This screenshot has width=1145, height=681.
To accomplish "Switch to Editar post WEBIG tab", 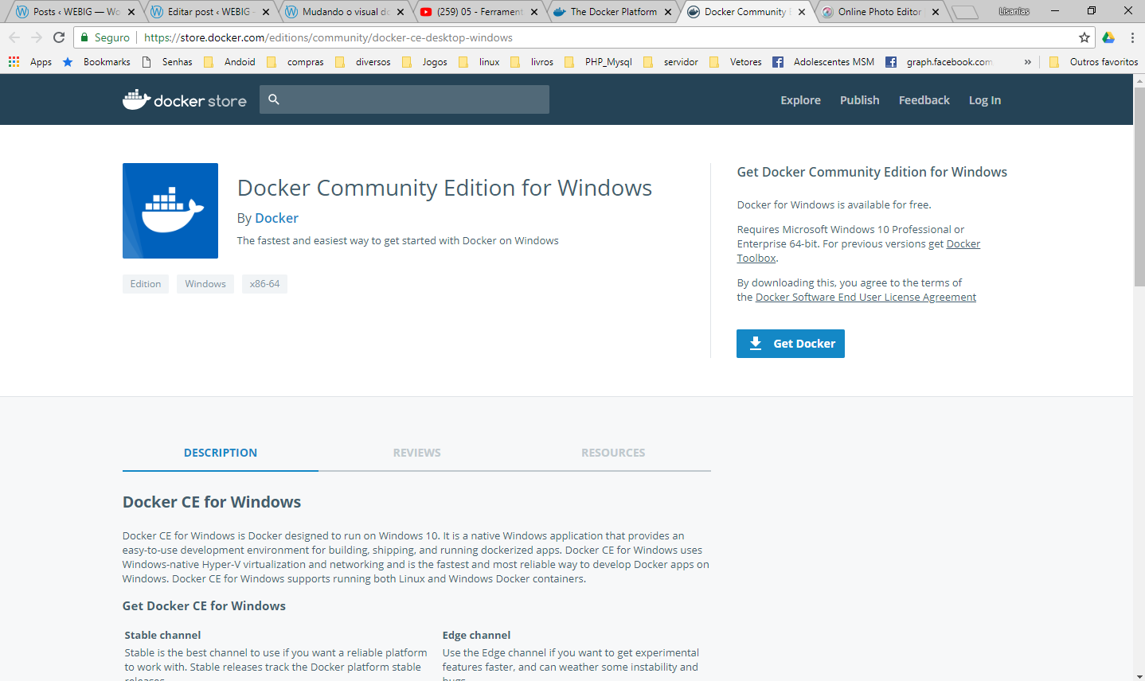I will coord(209,11).
